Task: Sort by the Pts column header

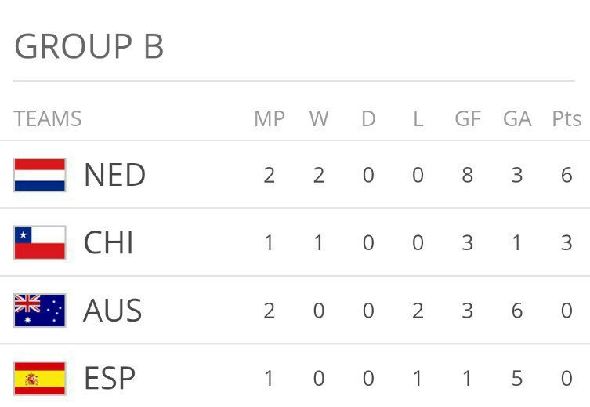Action: tap(566, 119)
